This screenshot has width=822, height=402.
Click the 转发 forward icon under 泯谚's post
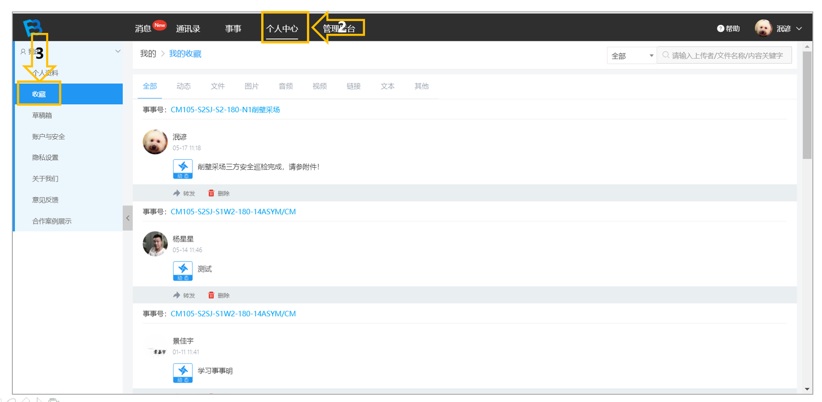pos(177,193)
